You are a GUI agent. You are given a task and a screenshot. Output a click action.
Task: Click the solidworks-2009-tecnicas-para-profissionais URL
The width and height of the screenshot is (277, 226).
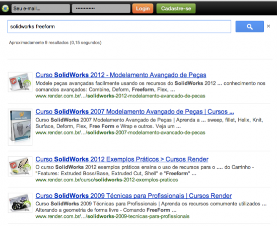pyautogui.click(x=112, y=216)
